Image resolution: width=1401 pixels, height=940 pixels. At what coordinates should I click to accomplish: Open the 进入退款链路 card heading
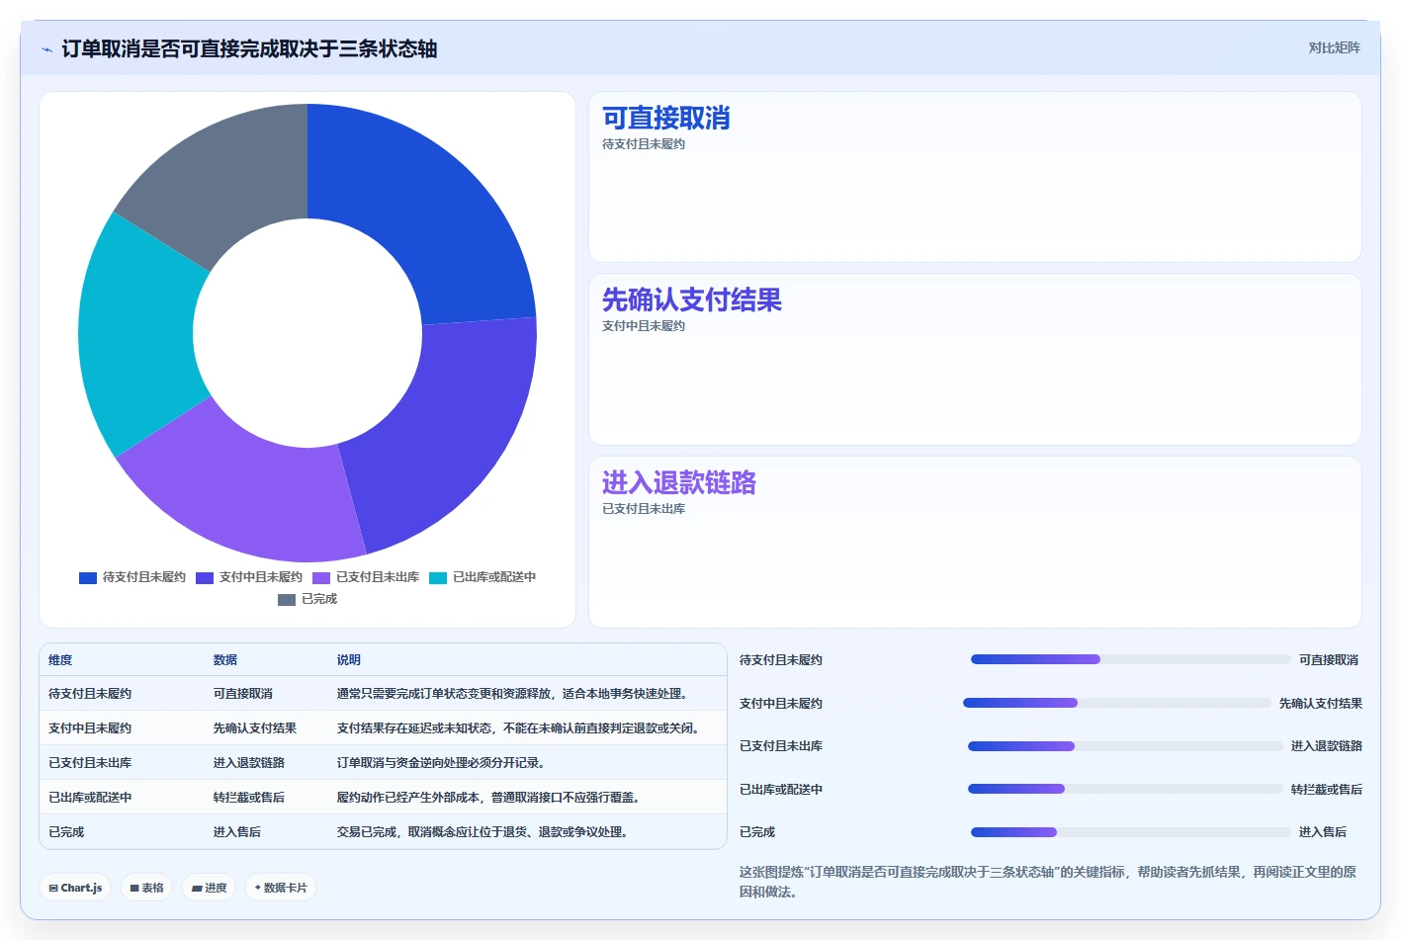tap(679, 482)
